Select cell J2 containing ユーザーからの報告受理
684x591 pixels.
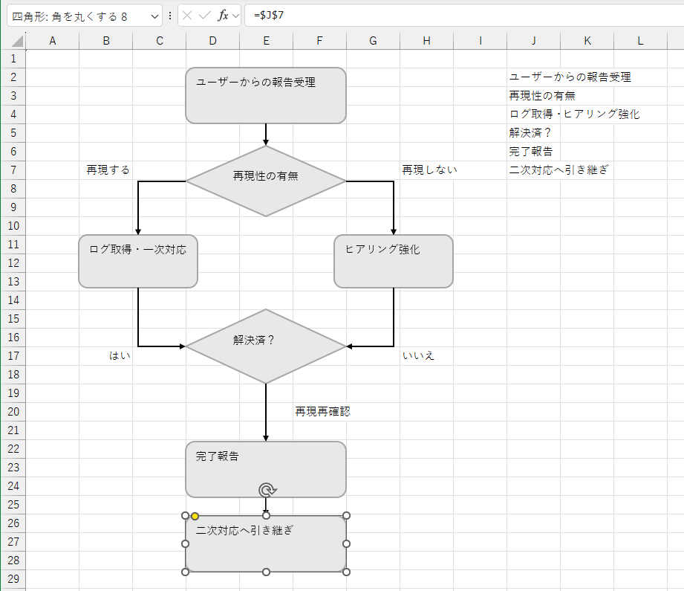coord(533,77)
